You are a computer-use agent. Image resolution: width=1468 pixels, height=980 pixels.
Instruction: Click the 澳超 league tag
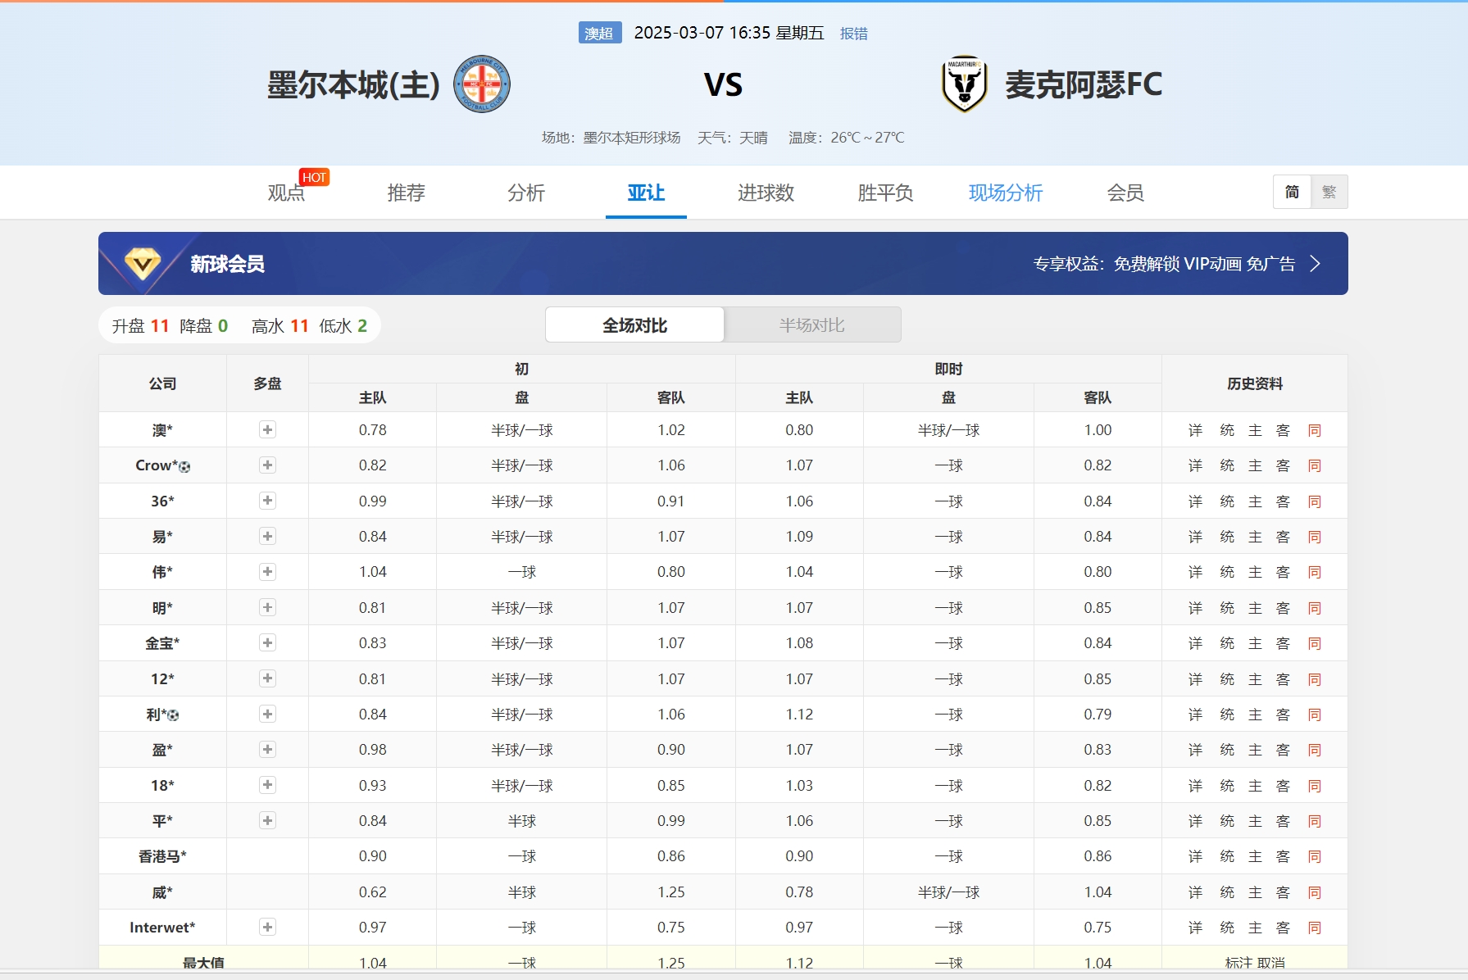pos(599,33)
